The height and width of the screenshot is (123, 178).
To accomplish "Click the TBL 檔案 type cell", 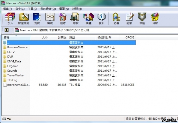I will [75, 85].
